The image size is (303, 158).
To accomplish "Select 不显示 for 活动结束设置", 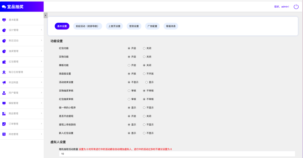I will tap(129, 82).
